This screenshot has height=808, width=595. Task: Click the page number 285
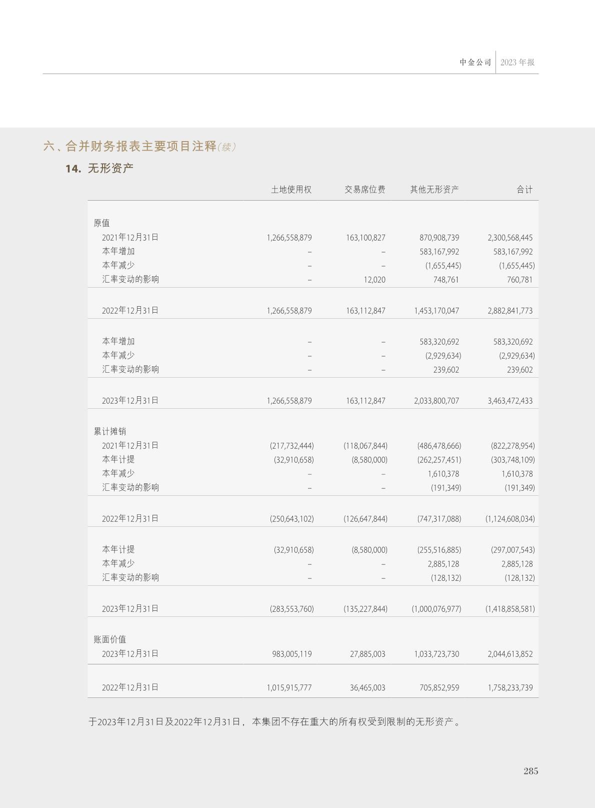[x=530, y=771]
